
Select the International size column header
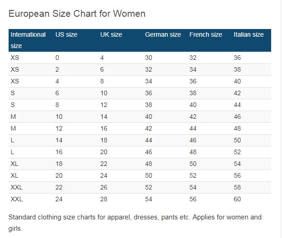[28, 40]
